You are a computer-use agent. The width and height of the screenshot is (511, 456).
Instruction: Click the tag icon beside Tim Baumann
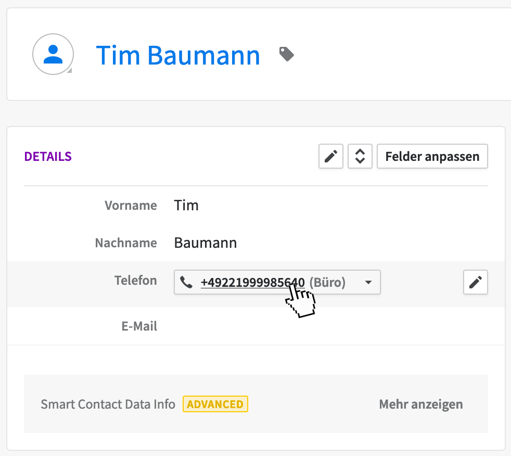[287, 54]
